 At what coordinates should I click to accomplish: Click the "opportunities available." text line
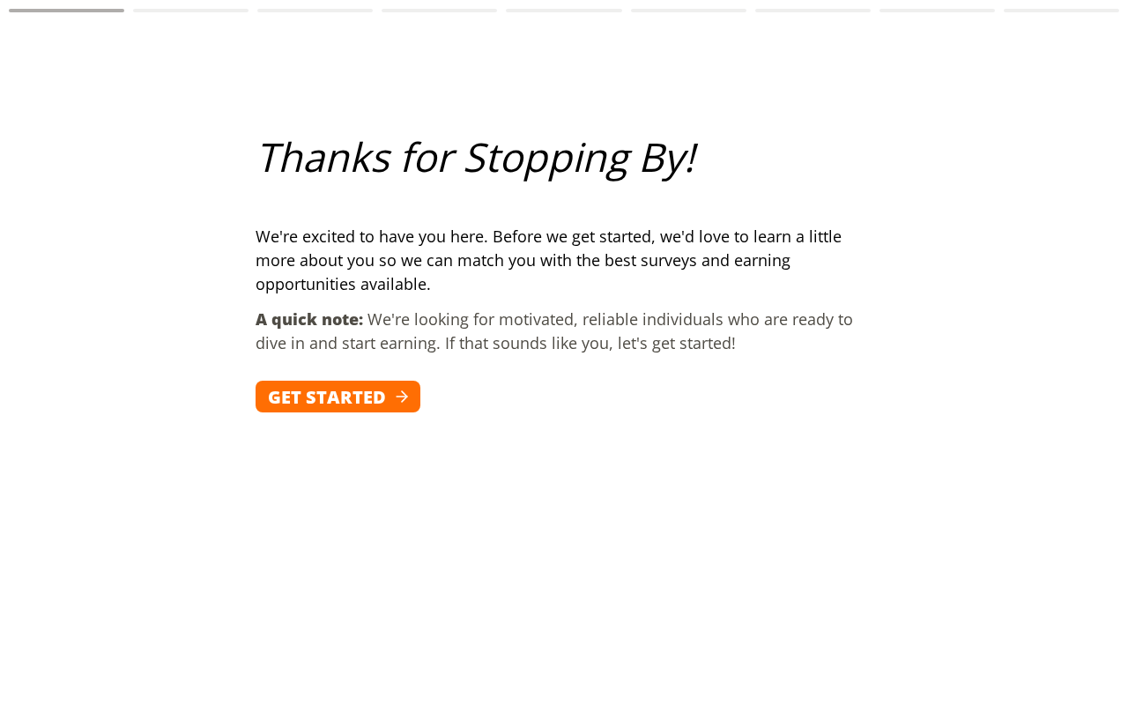(x=343, y=284)
